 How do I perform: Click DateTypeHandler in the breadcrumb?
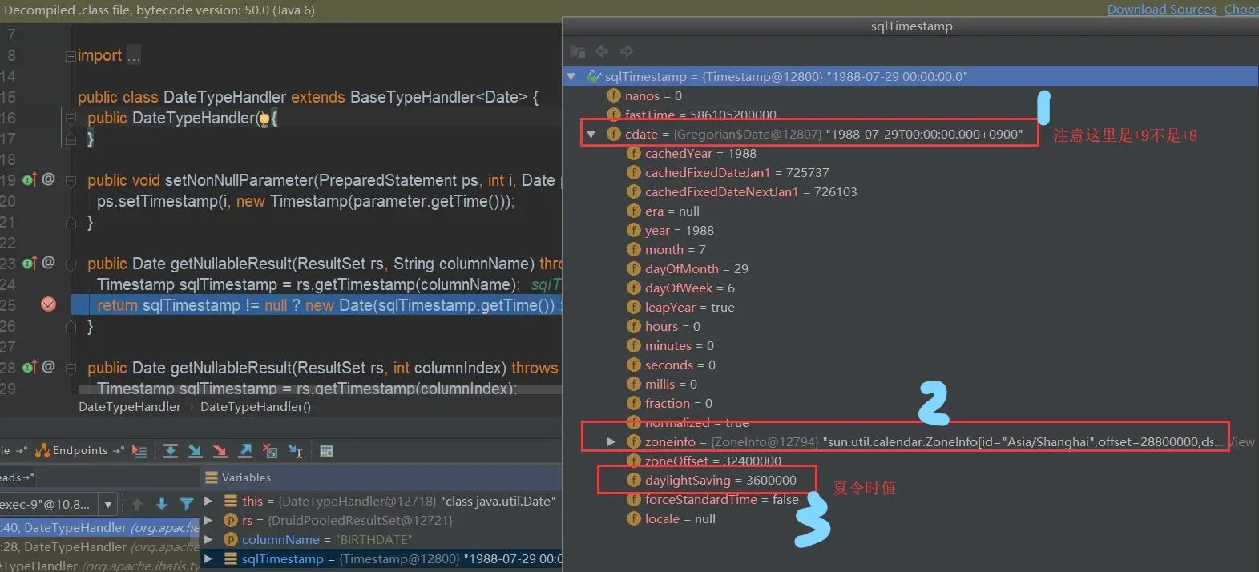pos(130,407)
